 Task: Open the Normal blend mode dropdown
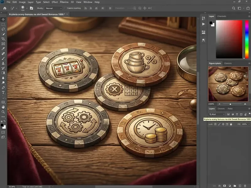coord(54,8)
